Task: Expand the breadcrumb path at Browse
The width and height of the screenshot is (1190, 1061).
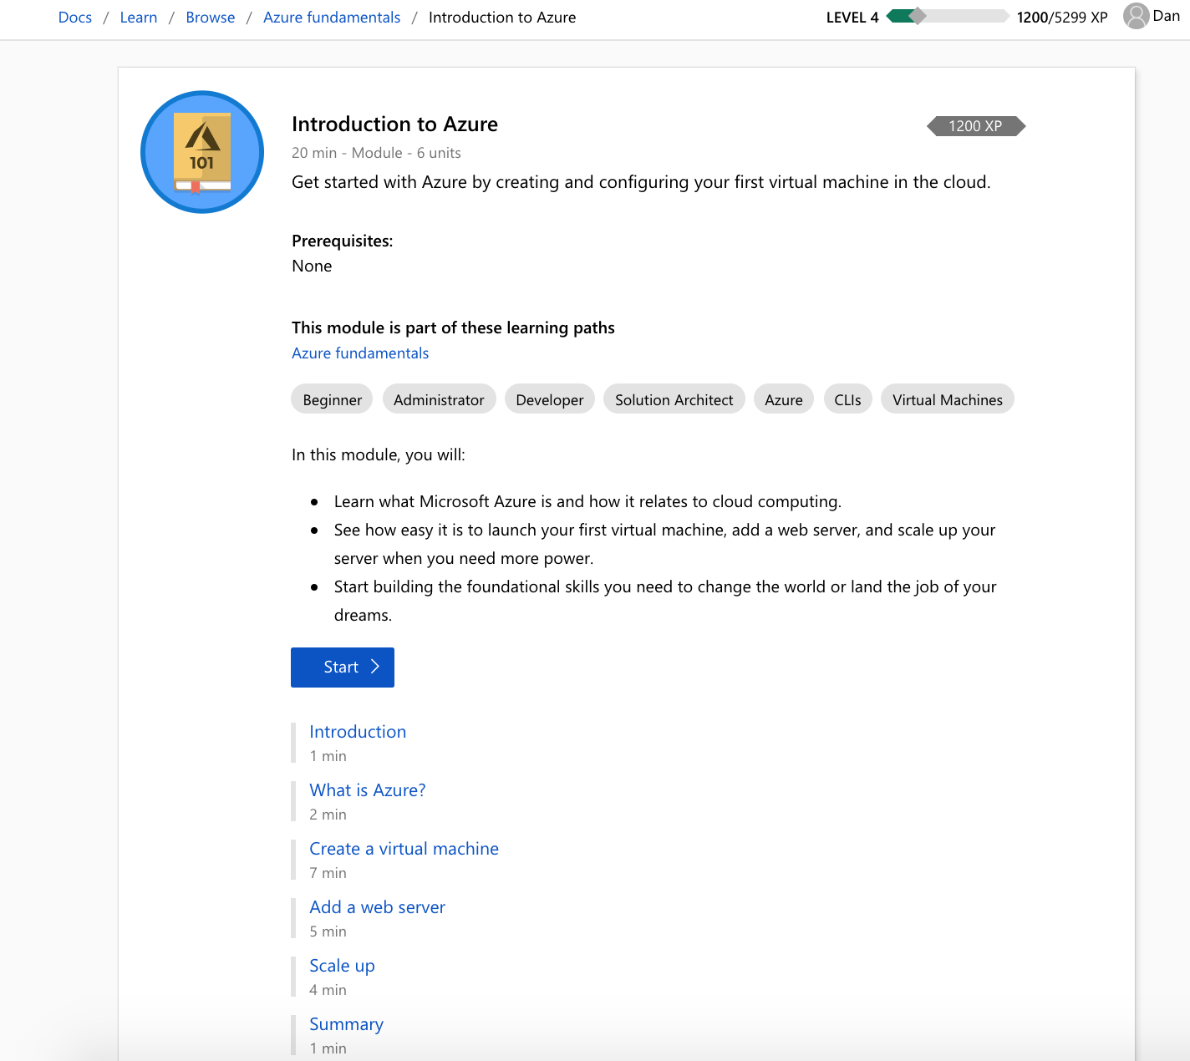Action: tap(210, 17)
